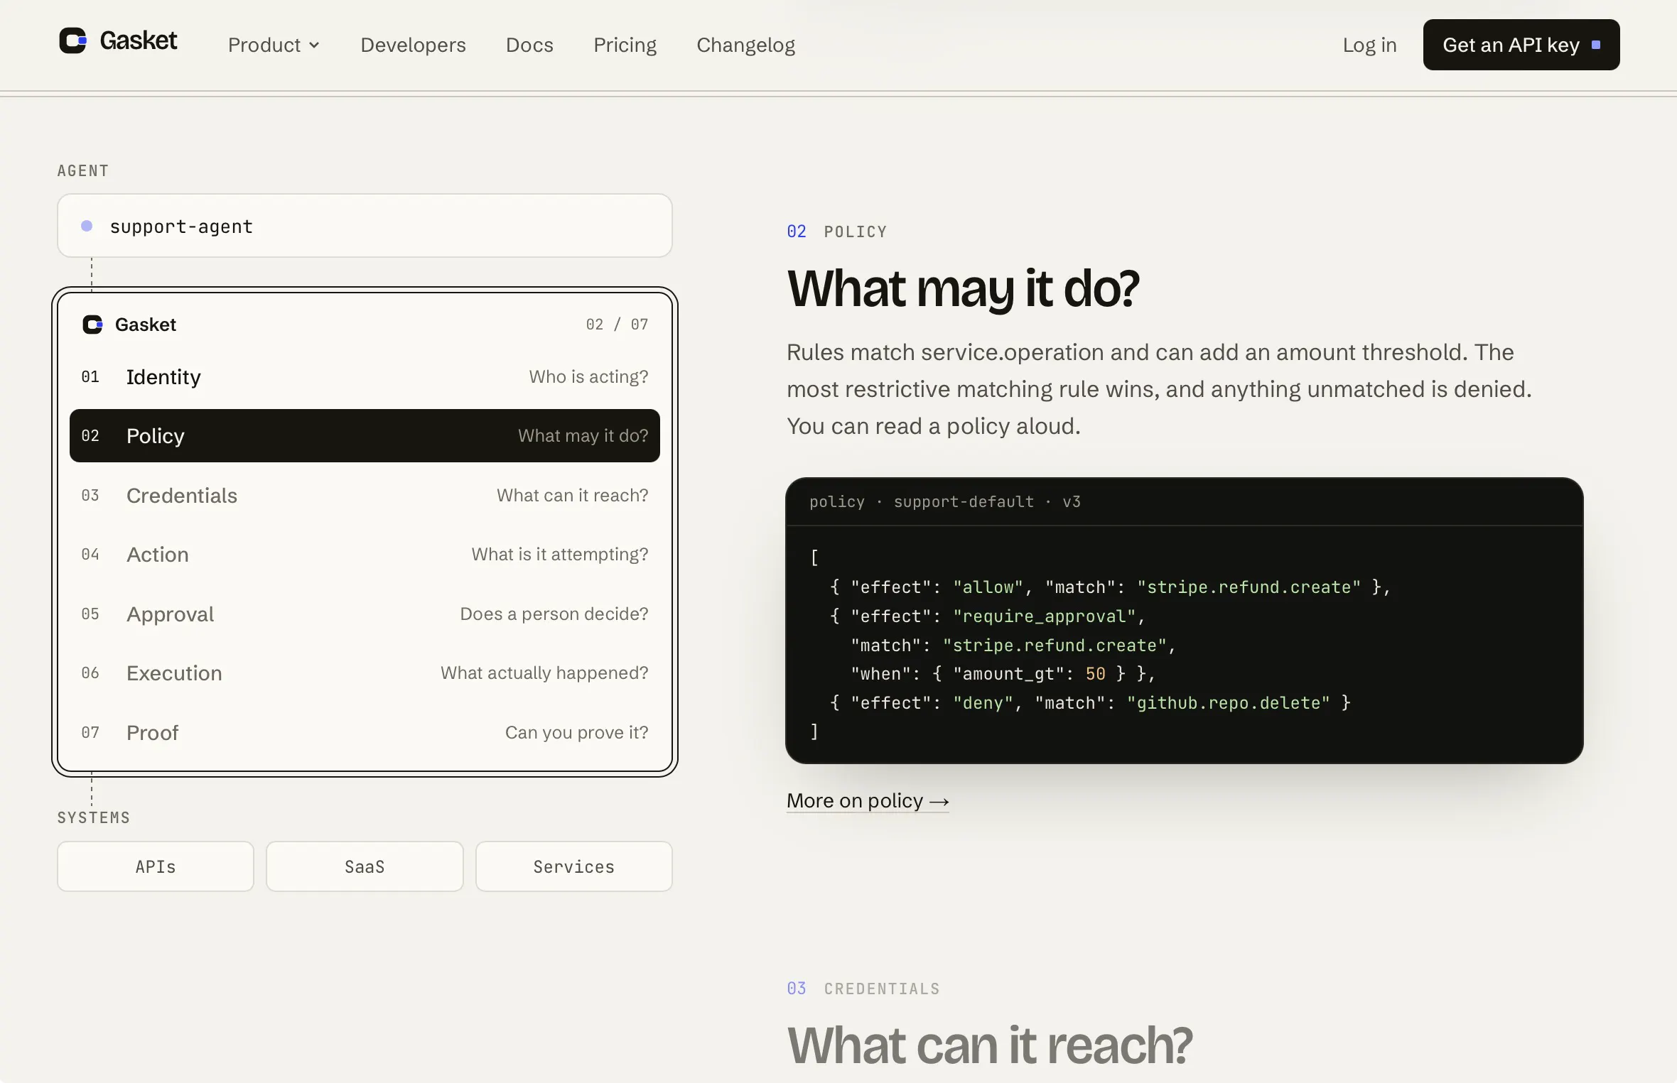Open the More on policy link
The image size is (1677, 1083).
coord(868,800)
